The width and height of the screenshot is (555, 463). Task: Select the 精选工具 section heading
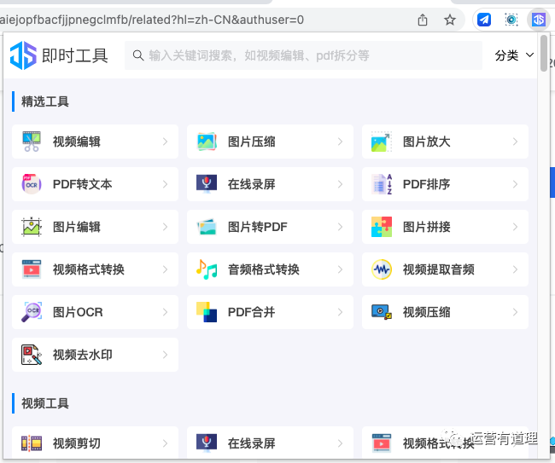pyautogui.click(x=45, y=101)
